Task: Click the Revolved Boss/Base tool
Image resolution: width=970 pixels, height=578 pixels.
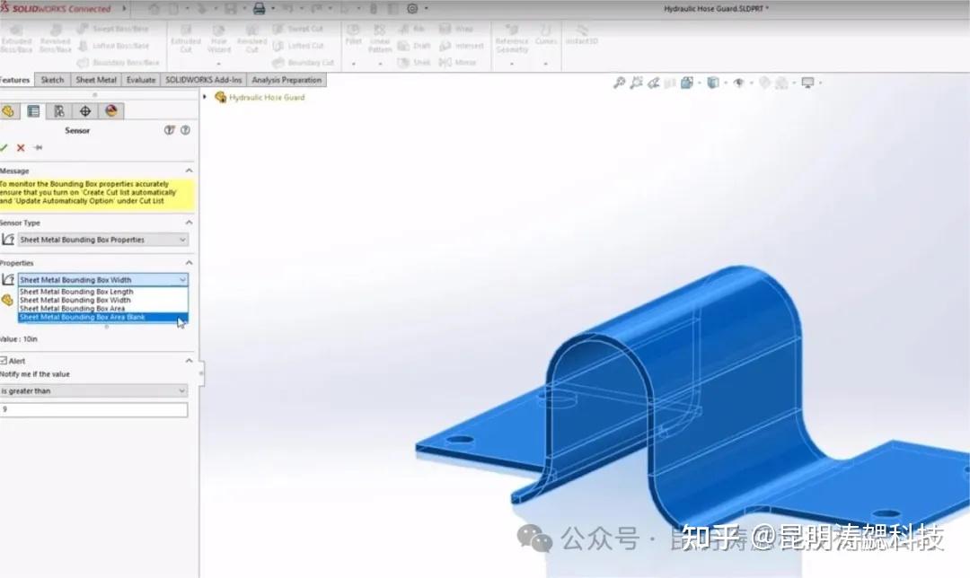Action: pos(56,39)
